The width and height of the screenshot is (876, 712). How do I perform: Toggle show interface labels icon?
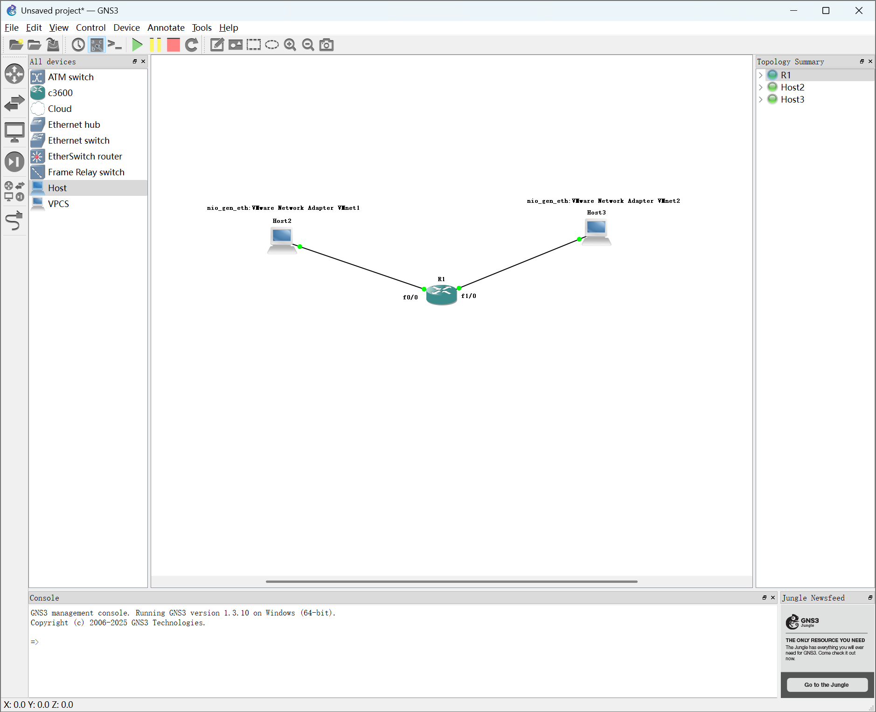coord(97,45)
